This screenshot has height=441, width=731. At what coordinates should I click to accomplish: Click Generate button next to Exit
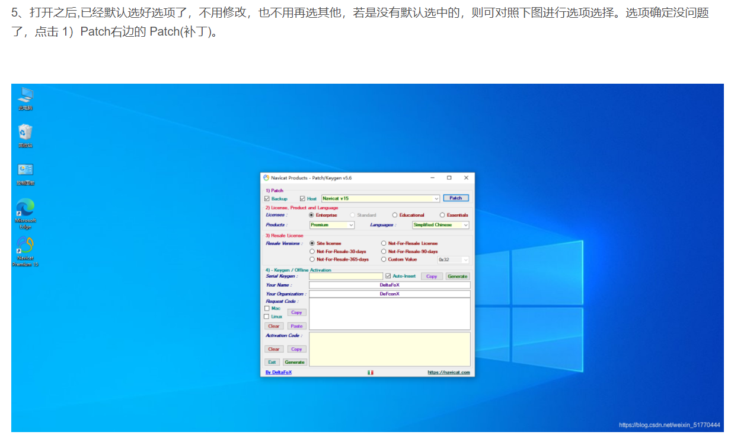coord(295,362)
